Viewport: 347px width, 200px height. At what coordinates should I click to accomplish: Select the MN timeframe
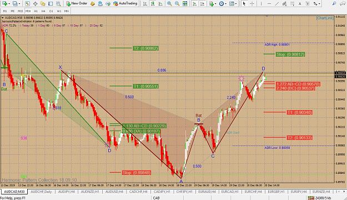click(66, 11)
